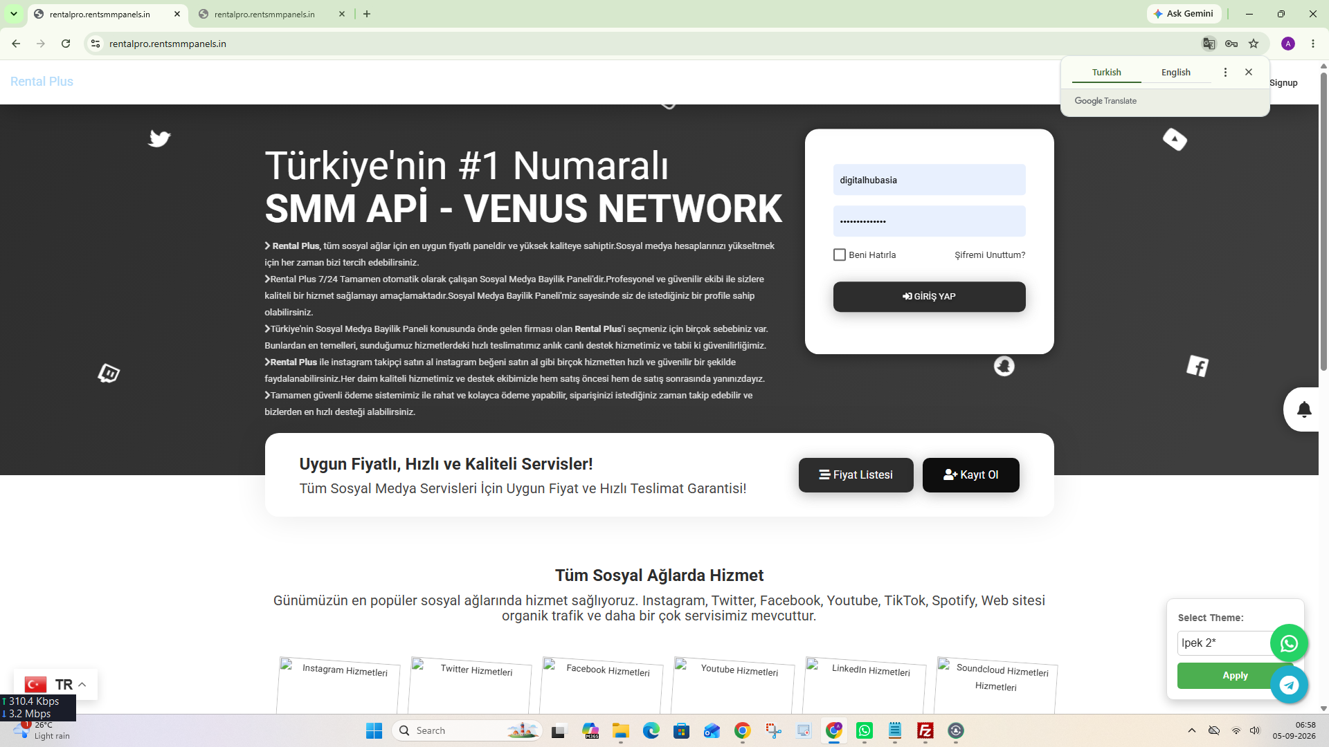Open the WhatsApp floating chat button
Image resolution: width=1329 pixels, height=747 pixels.
click(x=1289, y=644)
